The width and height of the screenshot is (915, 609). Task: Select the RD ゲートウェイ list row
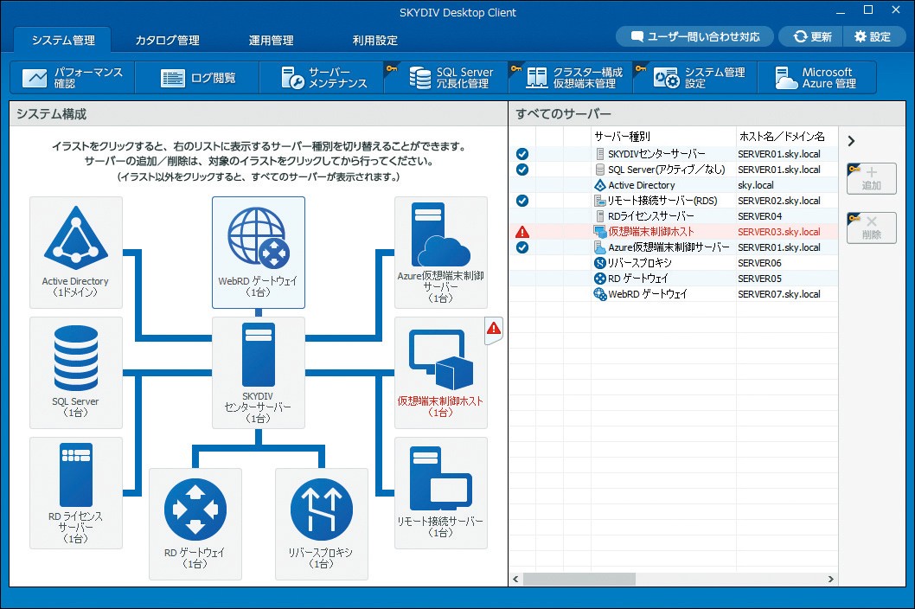click(x=674, y=279)
